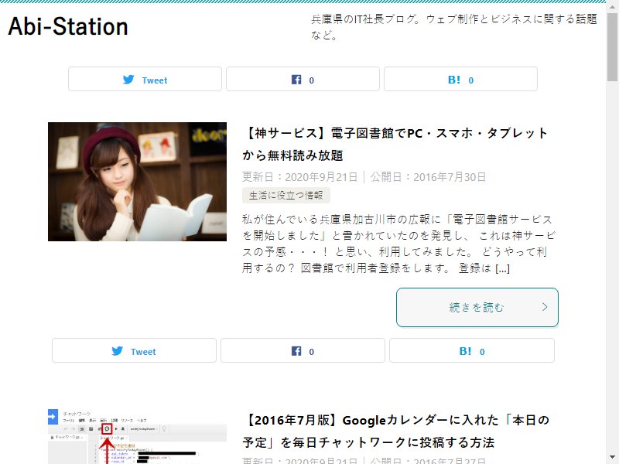Click the top Tweet share button
Viewport: 619px width, 464px height.
145,79
